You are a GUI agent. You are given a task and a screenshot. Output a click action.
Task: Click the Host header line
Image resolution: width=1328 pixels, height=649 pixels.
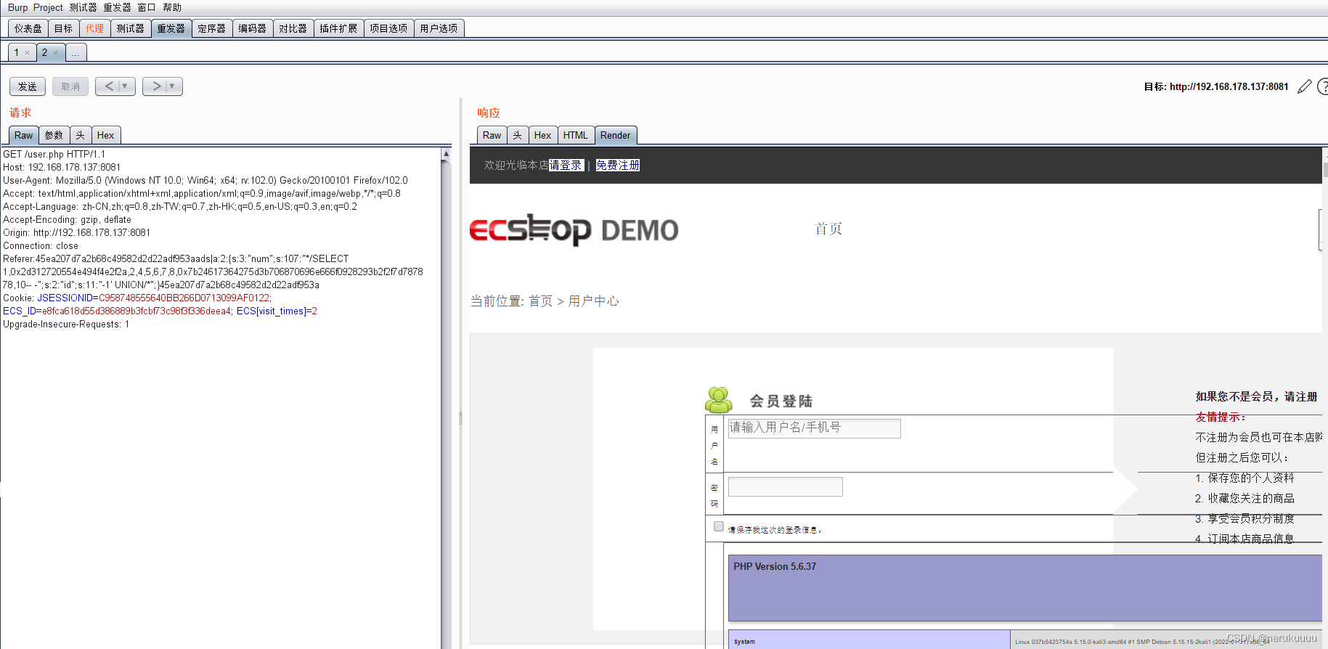point(62,167)
